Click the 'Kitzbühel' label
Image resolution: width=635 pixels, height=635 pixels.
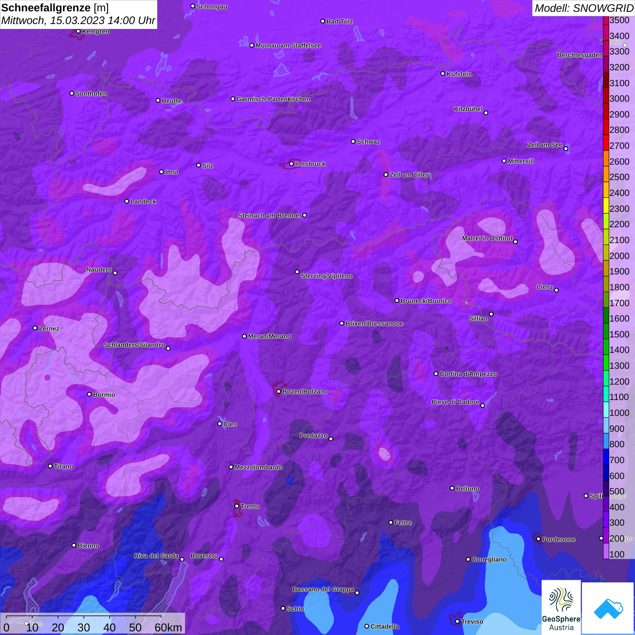468,109
